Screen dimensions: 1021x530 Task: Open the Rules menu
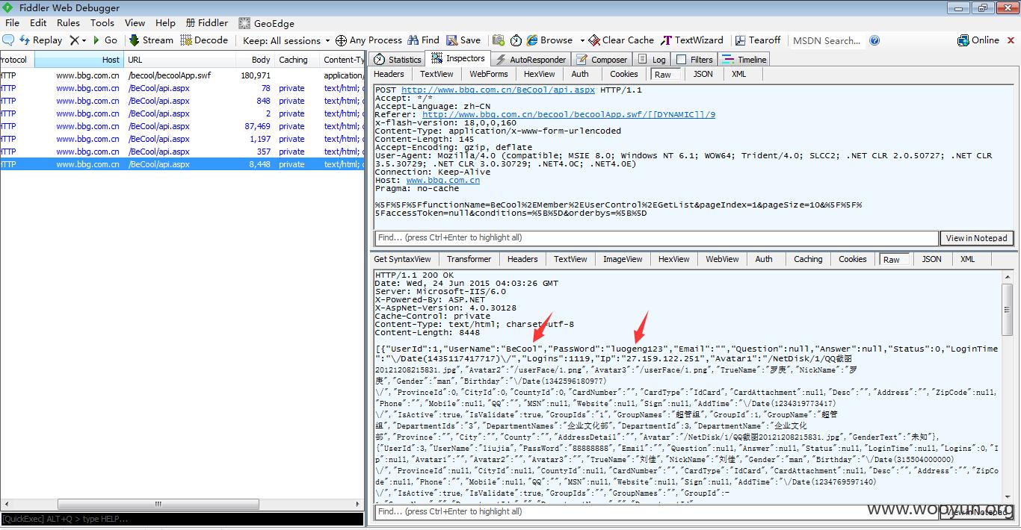68,23
